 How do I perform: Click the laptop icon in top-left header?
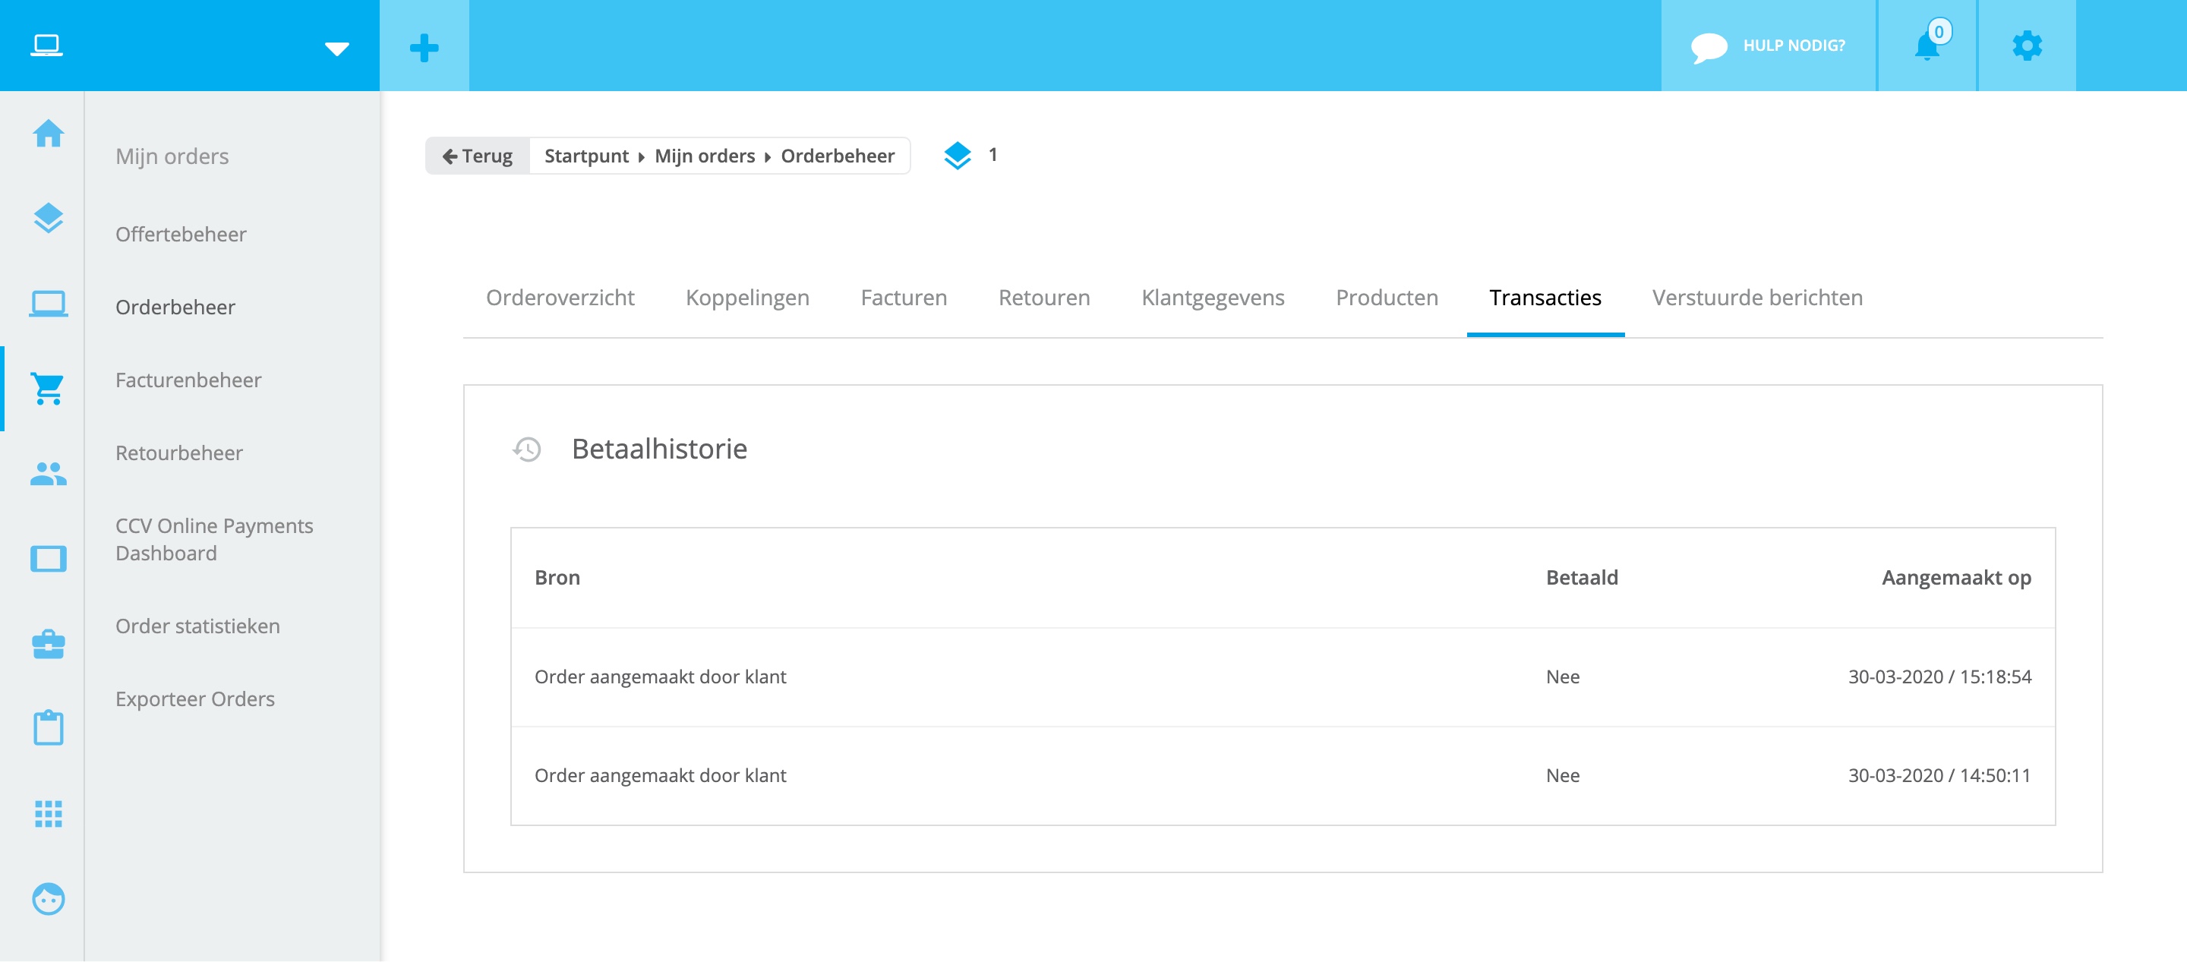pos(46,45)
